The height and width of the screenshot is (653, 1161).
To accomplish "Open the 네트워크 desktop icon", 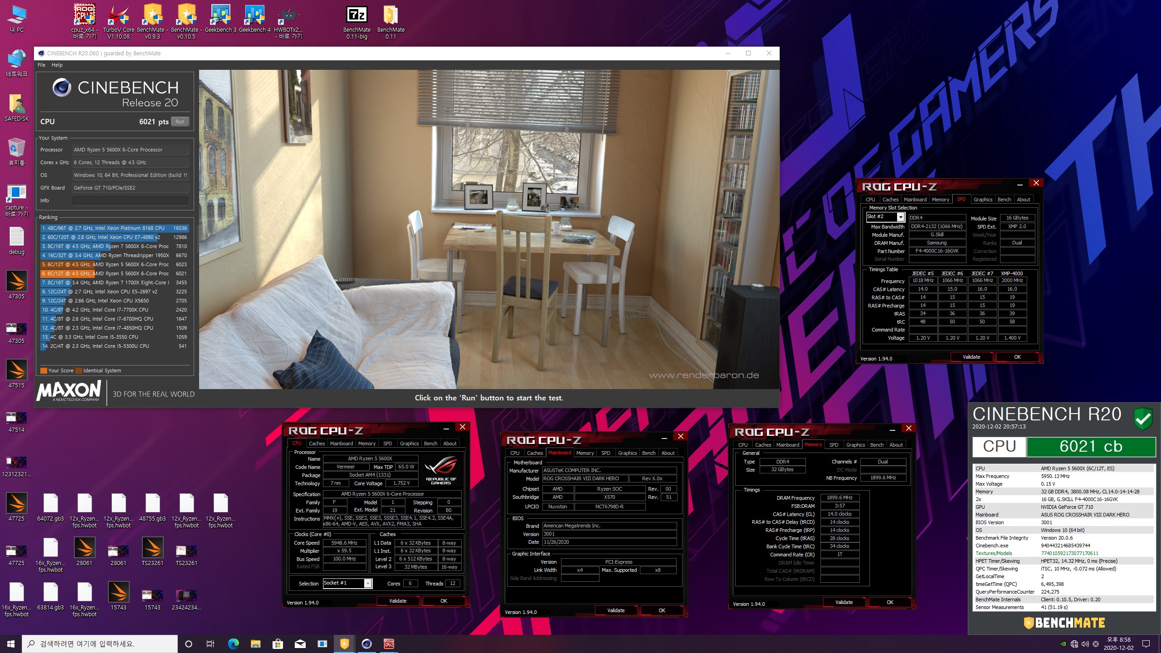I will tap(17, 63).
